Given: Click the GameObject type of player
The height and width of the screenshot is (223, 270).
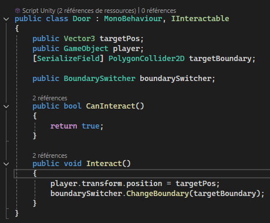Looking at the screenshot, I should pos(86,49).
